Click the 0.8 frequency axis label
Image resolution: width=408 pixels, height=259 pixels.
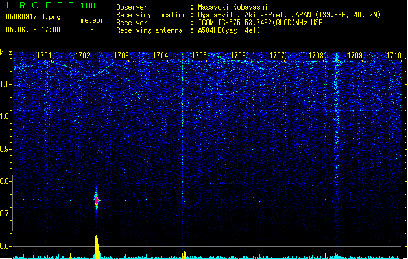[x=5, y=181]
